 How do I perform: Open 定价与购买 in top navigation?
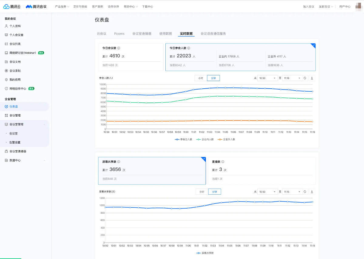click(x=80, y=6)
